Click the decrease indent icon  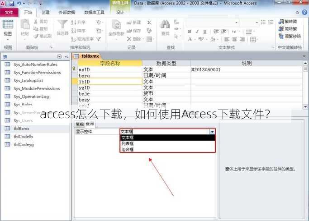[x=216, y=32]
